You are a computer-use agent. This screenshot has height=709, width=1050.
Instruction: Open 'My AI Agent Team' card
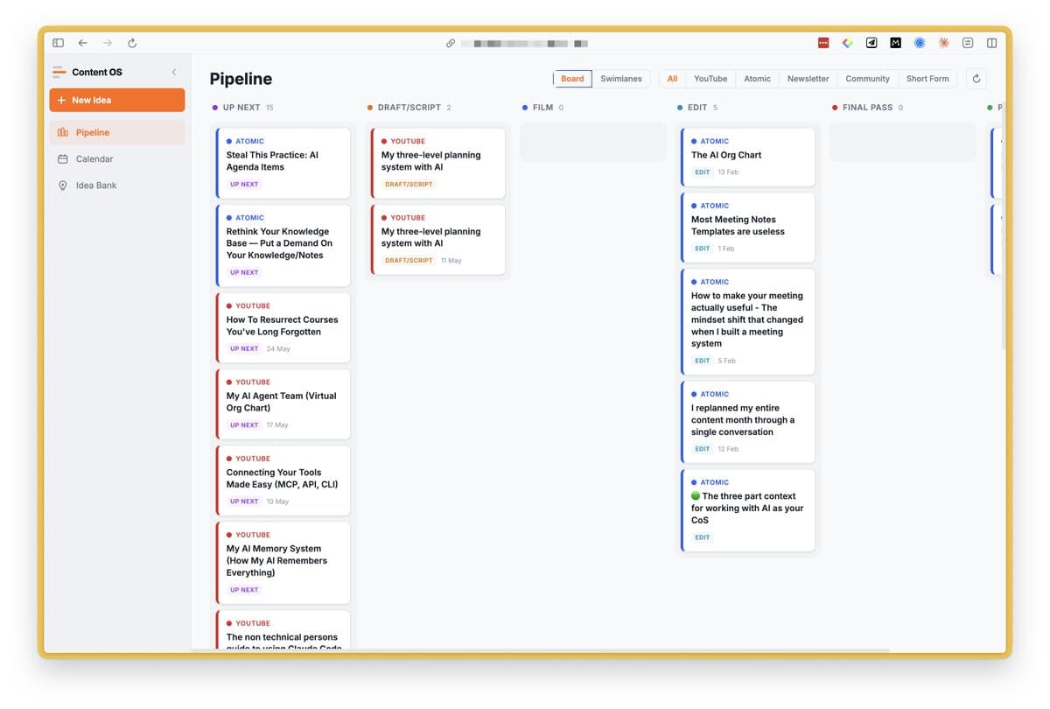tap(283, 404)
